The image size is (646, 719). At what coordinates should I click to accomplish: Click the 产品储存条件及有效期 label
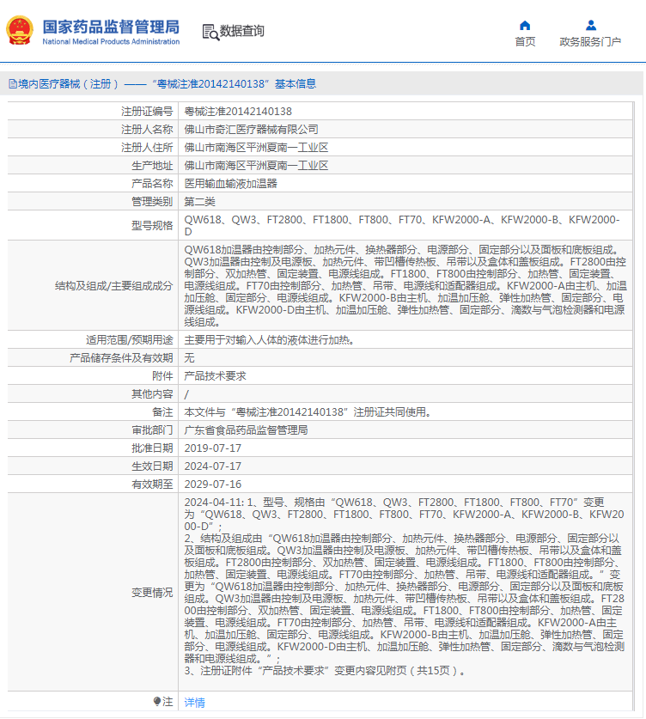tap(121, 358)
